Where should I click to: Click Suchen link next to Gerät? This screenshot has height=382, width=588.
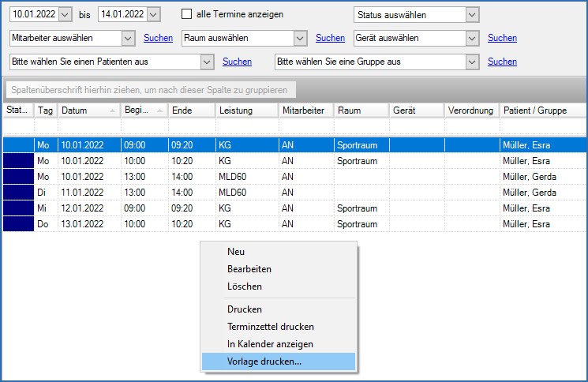pyautogui.click(x=502, y=38)
